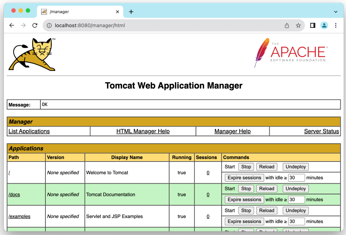Bookmark this page with the star icon
The height and width of the screenshot is (235, 346).
(x=298, y=26)
